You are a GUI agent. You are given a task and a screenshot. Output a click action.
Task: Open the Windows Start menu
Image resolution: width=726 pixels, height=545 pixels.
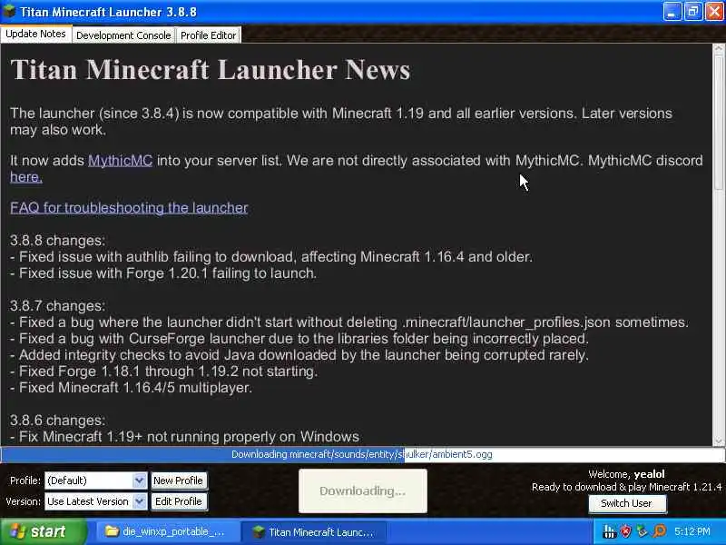(43, 531)
